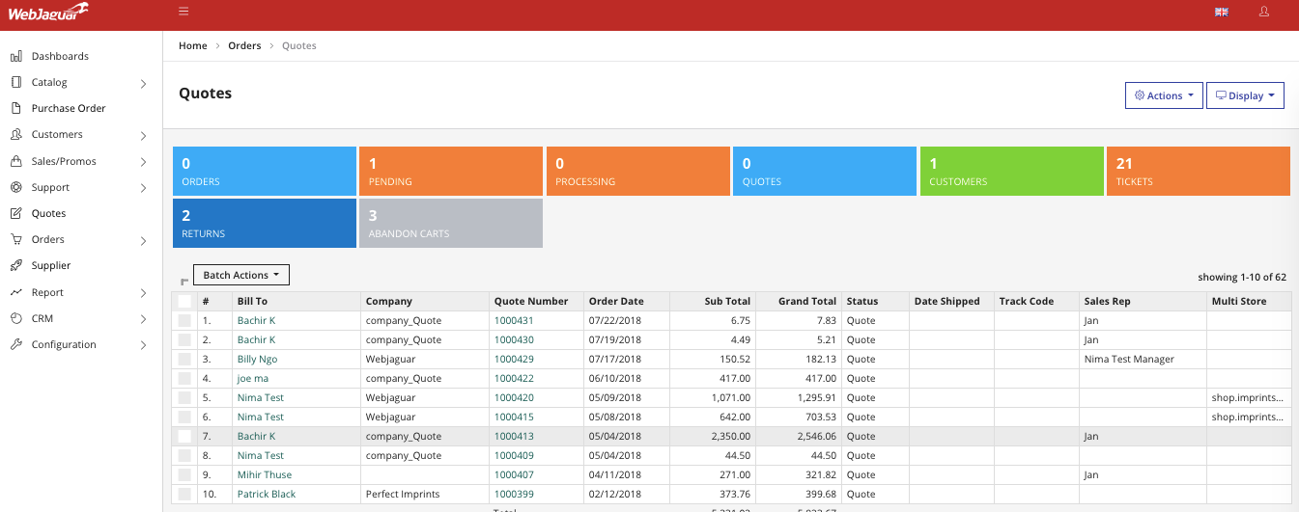Viewport: 1299px width, 512px height.
Task: Open Dashboards in the sidebar
Action: (x=60, y=56)
